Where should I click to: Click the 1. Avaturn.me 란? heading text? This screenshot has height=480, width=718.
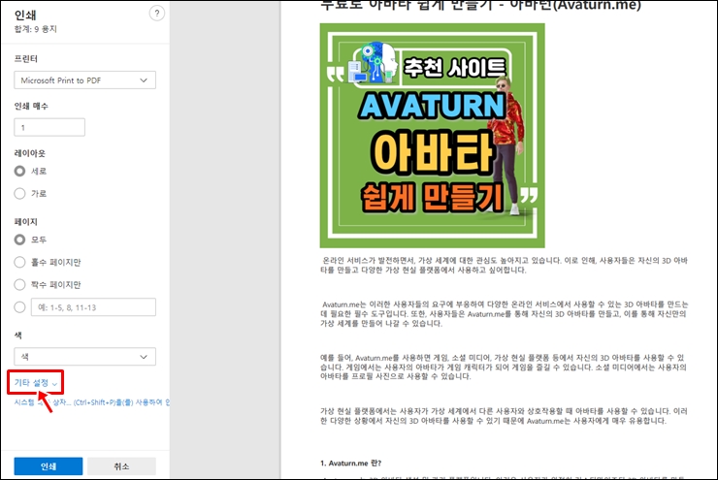[351, 464]
